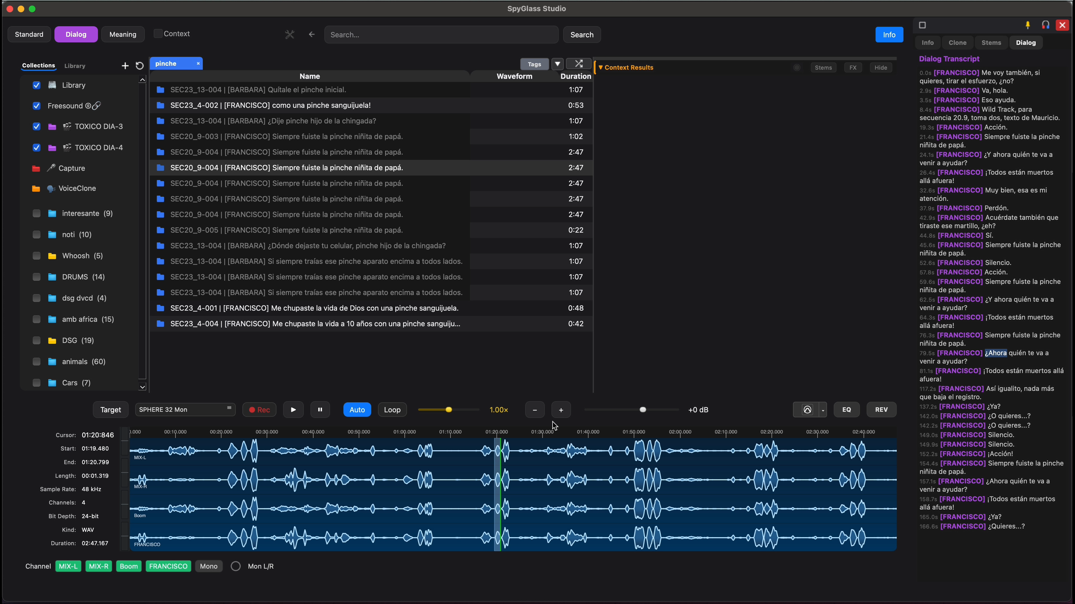Refresh the collections list
The width and height of the screenshot is (1075, 604).
point(140,66)
